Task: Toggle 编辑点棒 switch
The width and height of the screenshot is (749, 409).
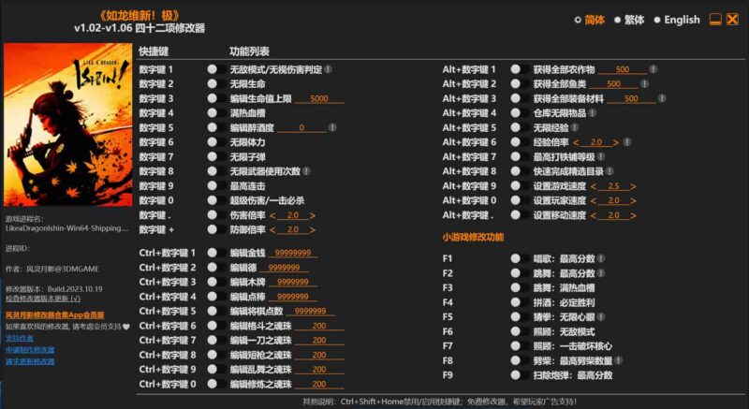Action: click(216, 297)
